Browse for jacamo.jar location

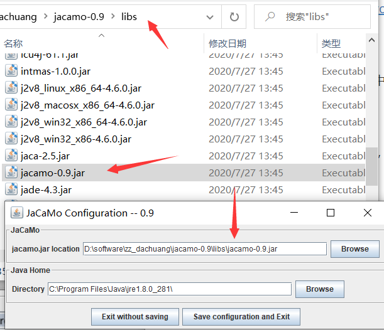(x=355, y=249)
